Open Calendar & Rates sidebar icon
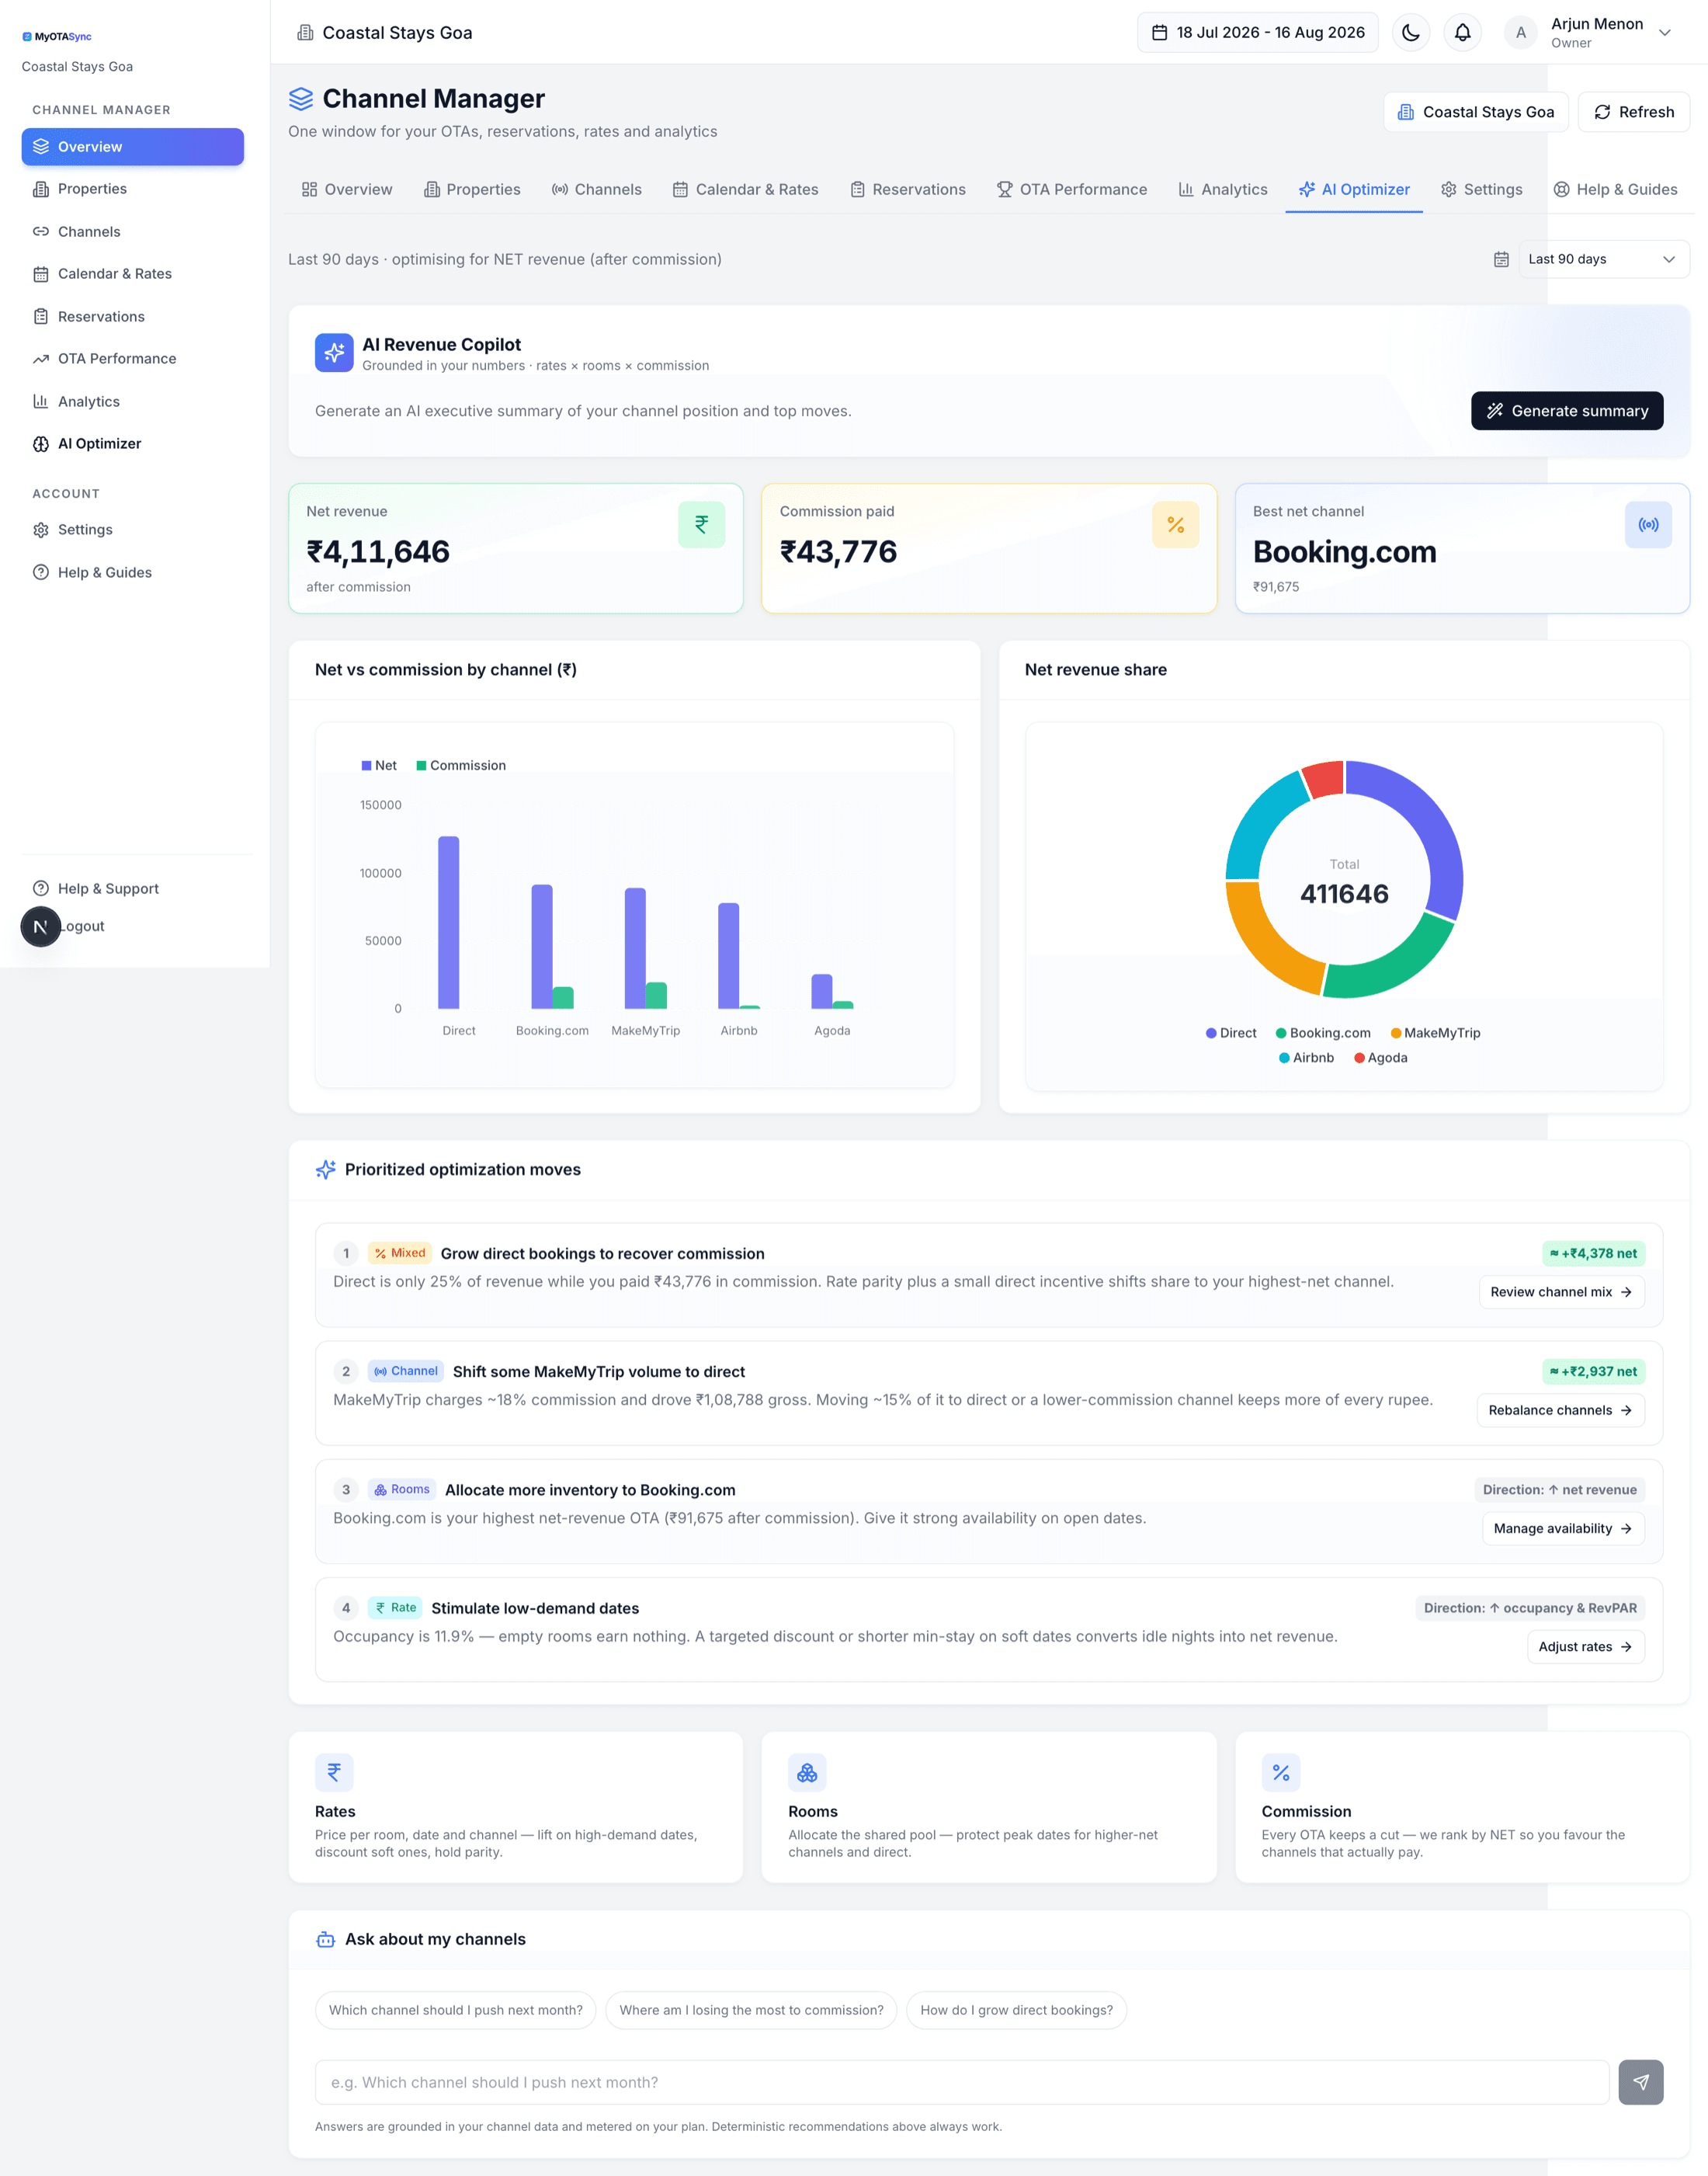Viewport: 1708px width, 2176px height. click(x=41, y=274)
